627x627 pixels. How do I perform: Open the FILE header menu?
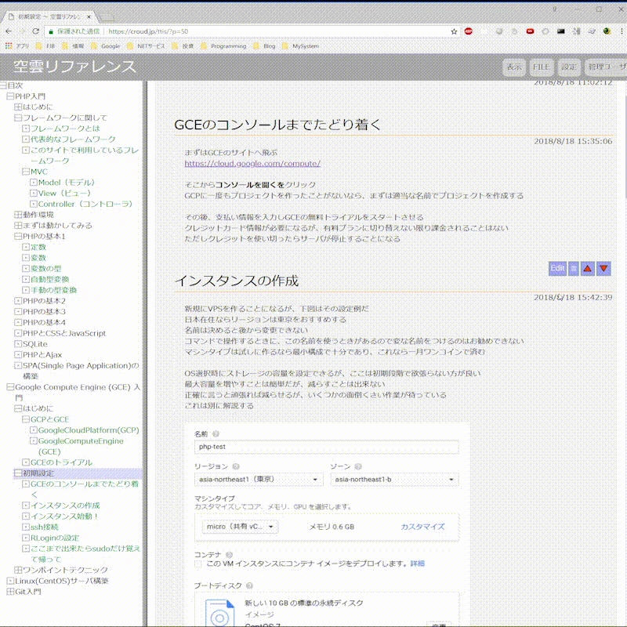[541, 67]
